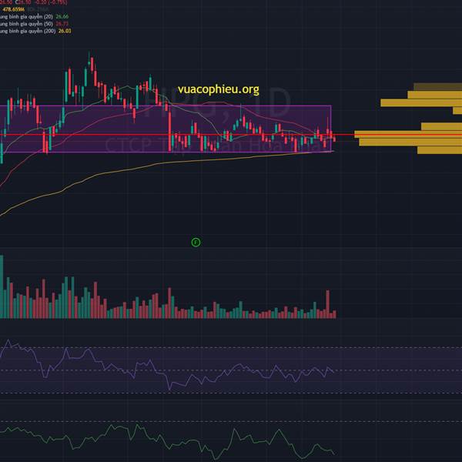This screenshot has width=462, height=462.
Task: Click the 26.66 MA(20) value
Action: (x=62, y=17)
